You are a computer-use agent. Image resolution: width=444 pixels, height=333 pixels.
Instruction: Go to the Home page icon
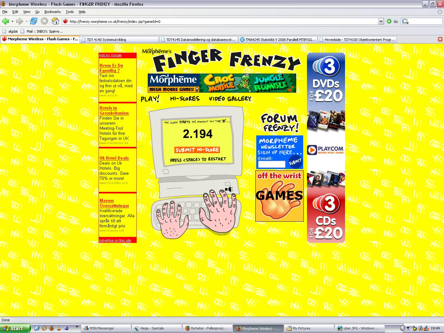(55, 21)
